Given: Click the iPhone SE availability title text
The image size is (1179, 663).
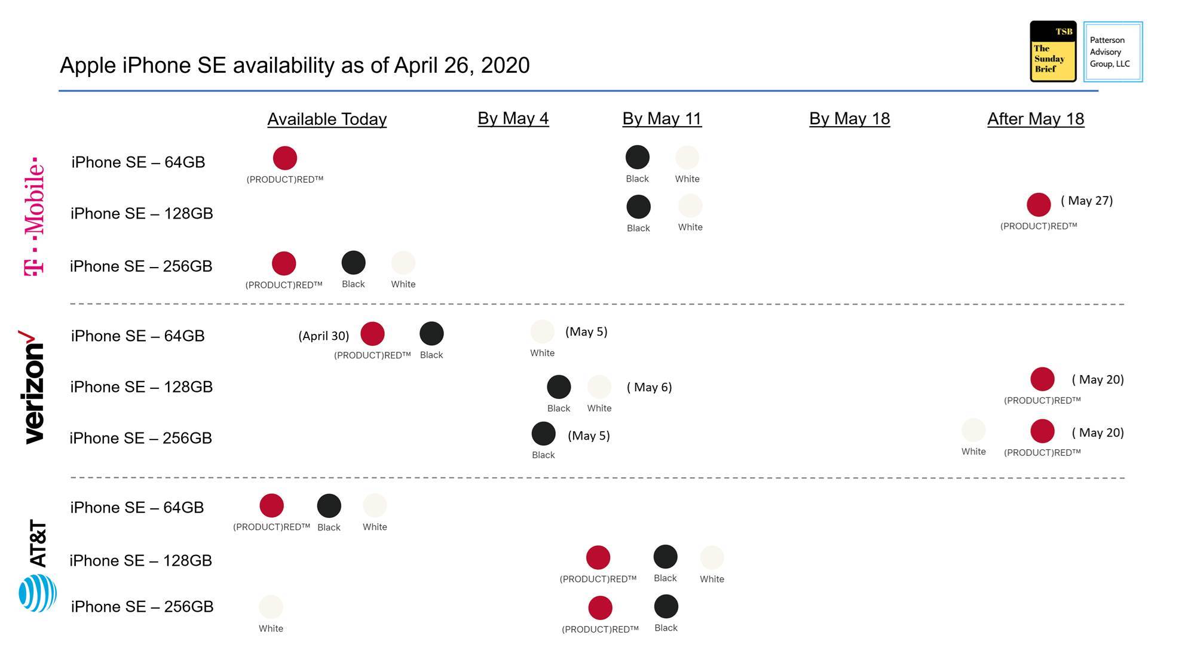Looking at the screenshot, I should point(295,66).
